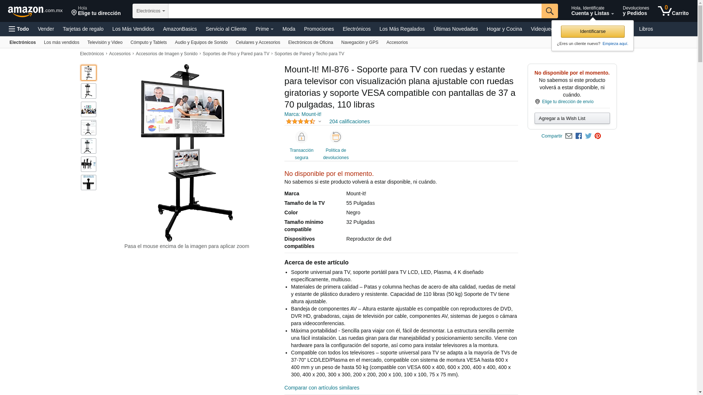Click the search magnifier button
This screenshot has height=395, width=703.
click(550, 11)
